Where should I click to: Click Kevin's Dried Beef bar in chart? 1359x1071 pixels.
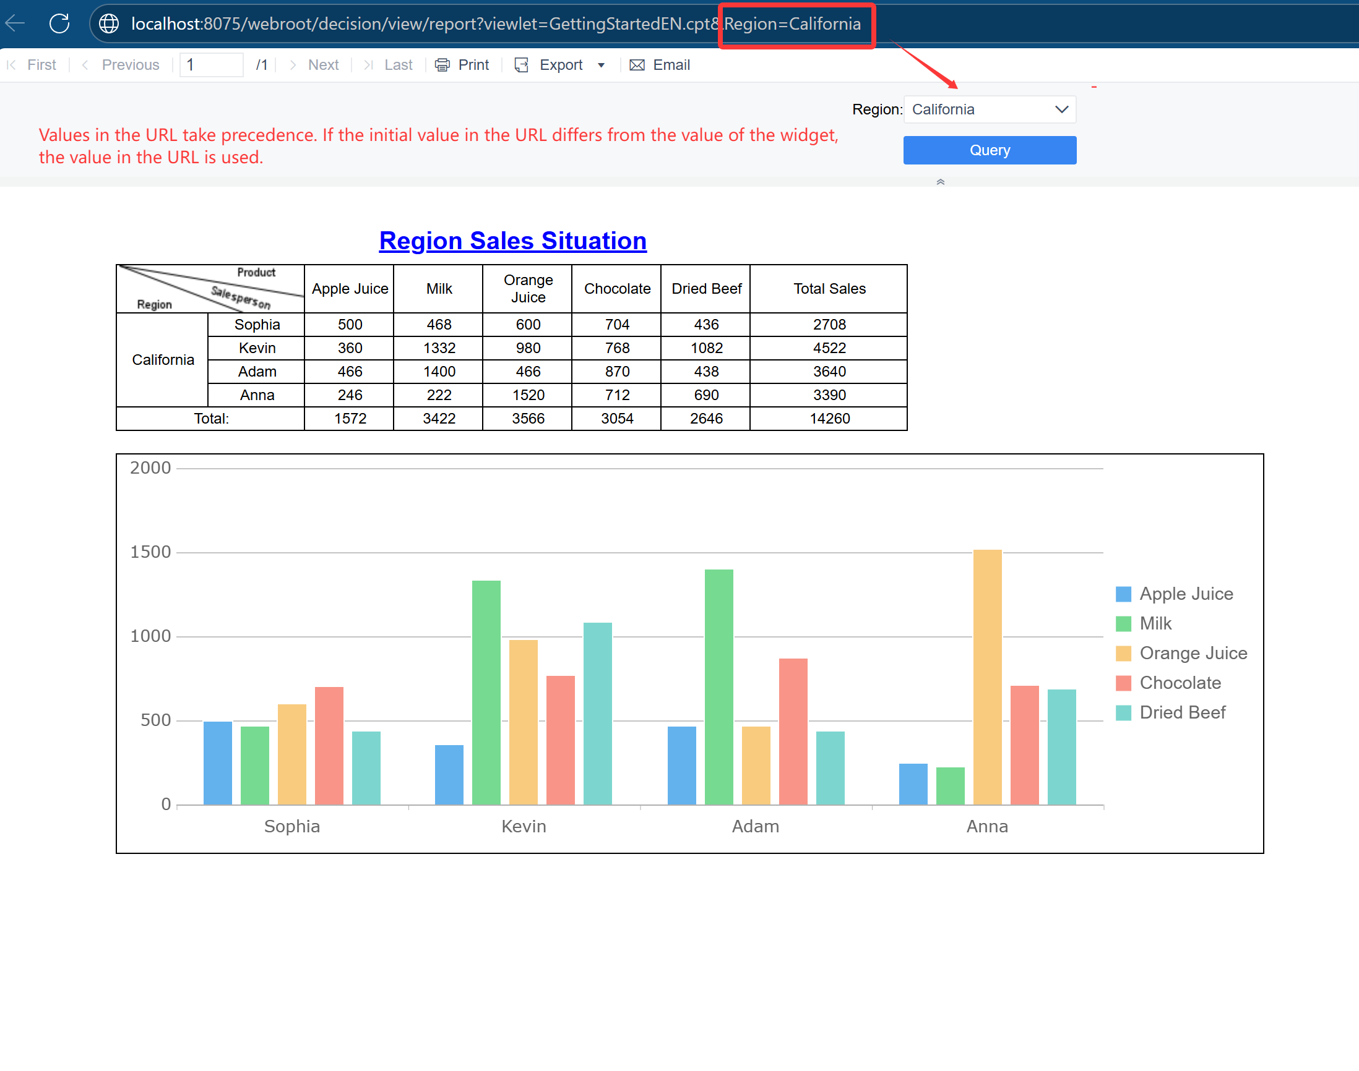[x=597, y=714]
